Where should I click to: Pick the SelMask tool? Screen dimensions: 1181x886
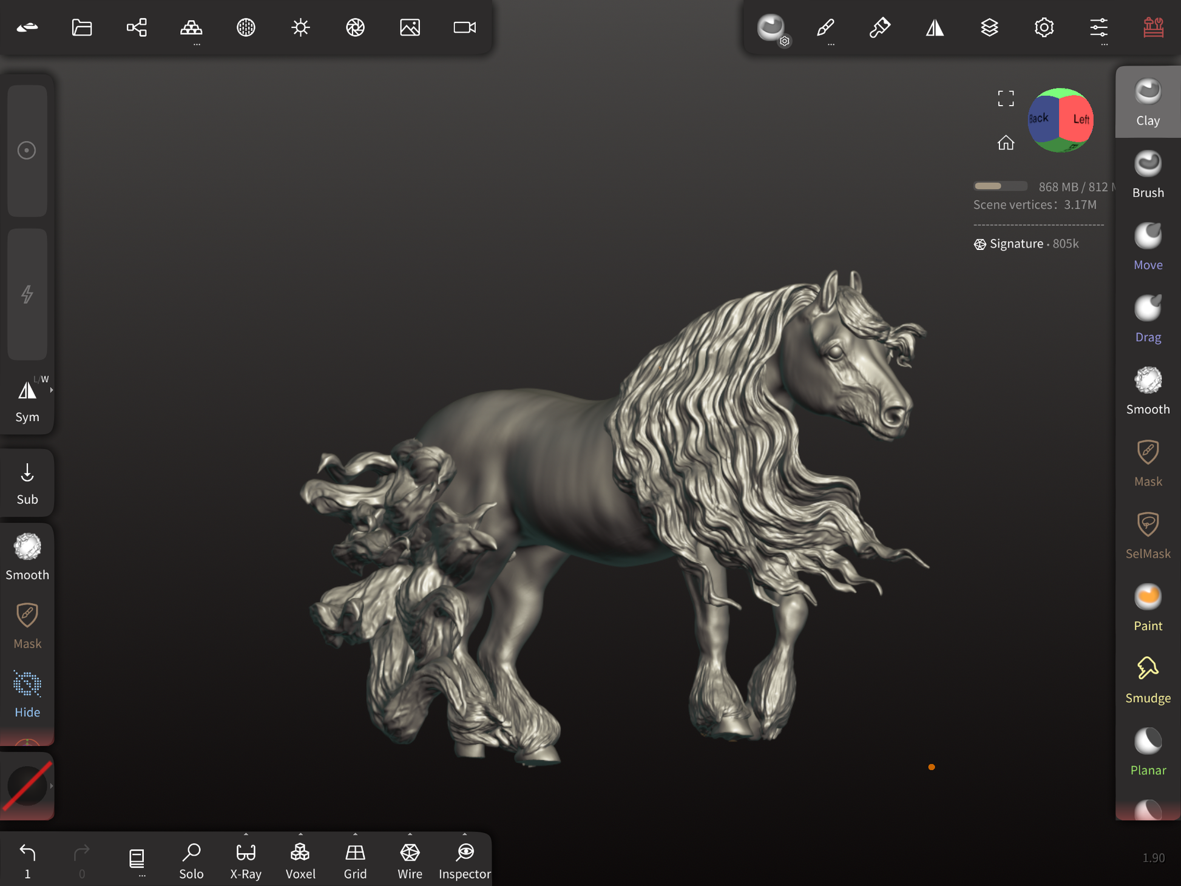point(1148,535)
